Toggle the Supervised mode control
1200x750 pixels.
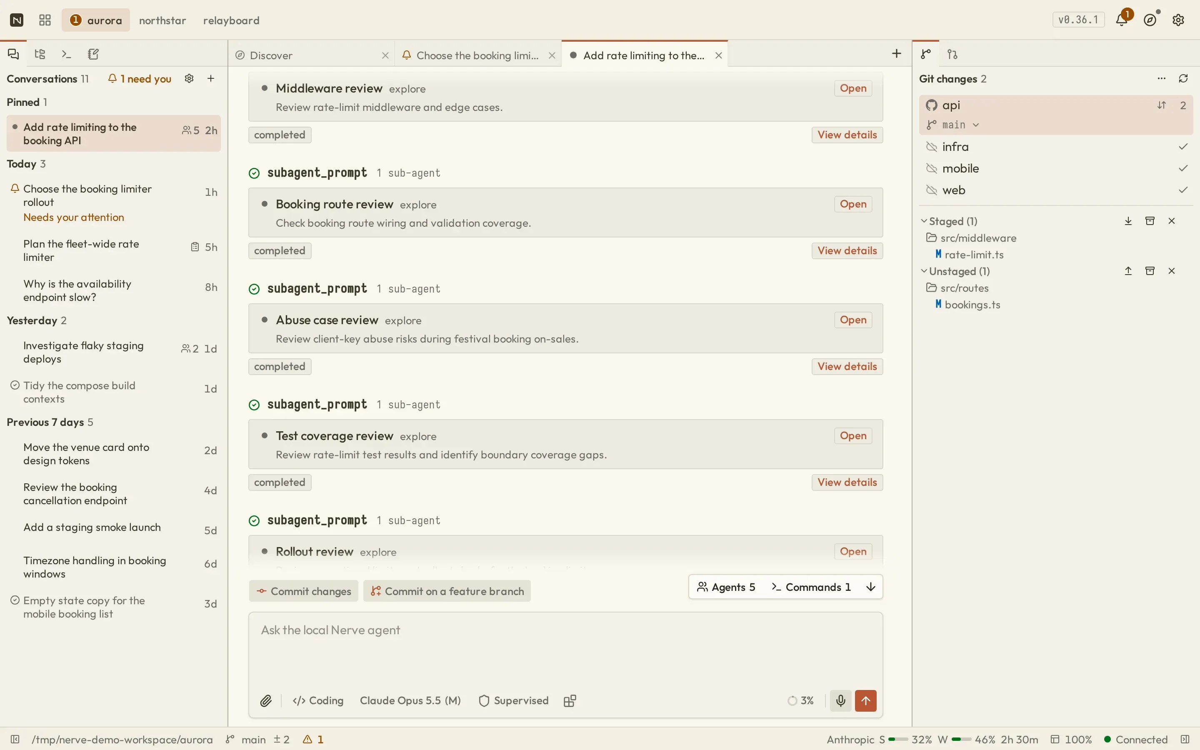coord(514,700)
